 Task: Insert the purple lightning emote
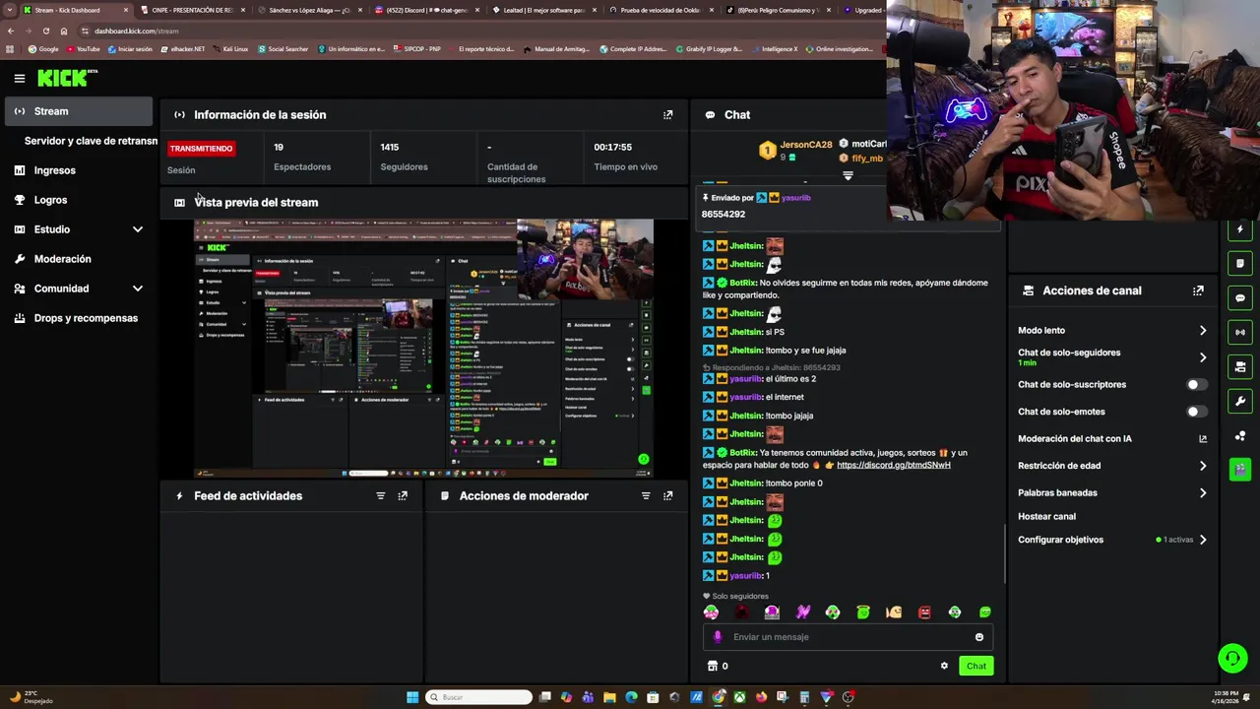[802, 612]
